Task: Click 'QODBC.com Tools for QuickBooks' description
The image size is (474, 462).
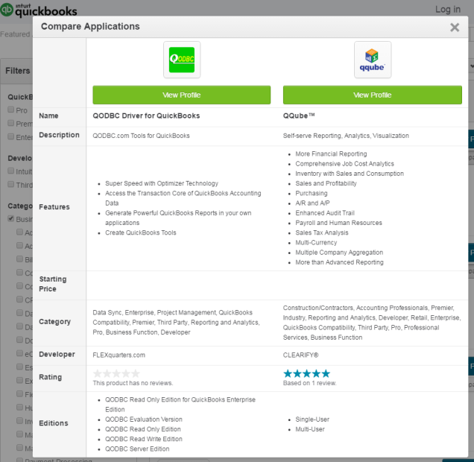Action: click(141, 136)
